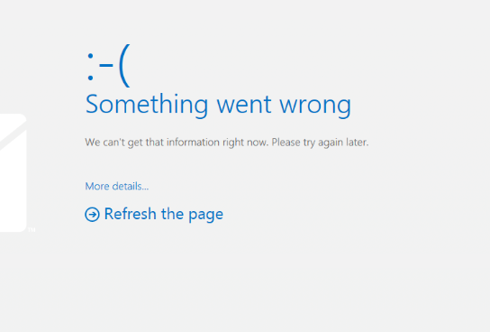Click the word page in the refresh link

tap(206, 216)
